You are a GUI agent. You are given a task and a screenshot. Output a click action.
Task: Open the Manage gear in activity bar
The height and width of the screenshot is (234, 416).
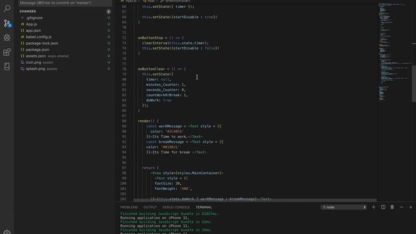[x=7, y=232]
